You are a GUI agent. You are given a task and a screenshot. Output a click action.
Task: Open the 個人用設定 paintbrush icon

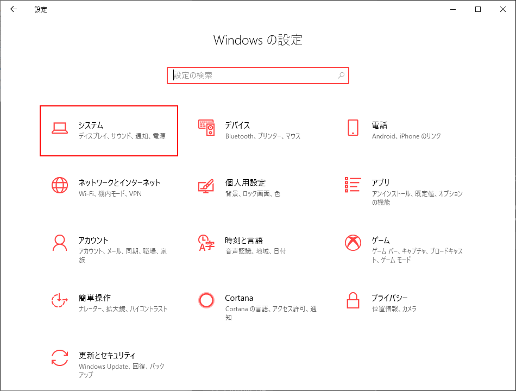click(x=206, y=186)
